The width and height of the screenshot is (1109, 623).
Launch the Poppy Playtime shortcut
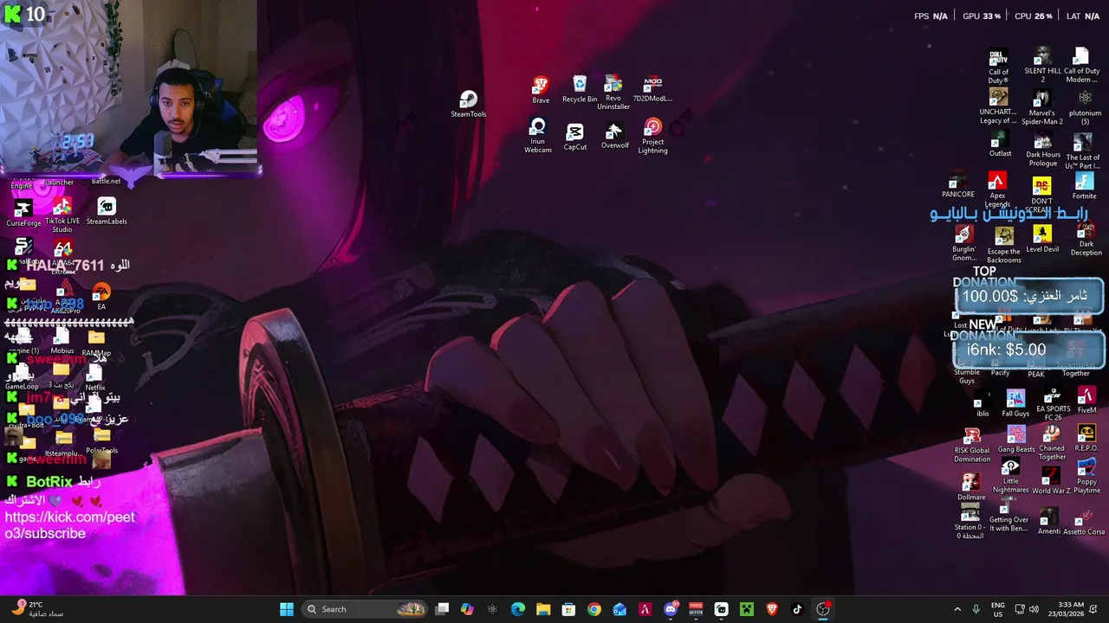1086,478
